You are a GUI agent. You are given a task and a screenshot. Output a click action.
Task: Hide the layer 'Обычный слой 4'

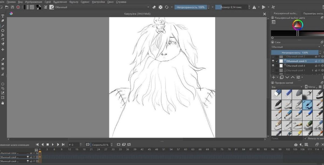(x=273, y=66)
